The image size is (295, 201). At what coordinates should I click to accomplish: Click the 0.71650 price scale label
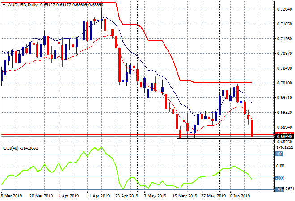284,24
